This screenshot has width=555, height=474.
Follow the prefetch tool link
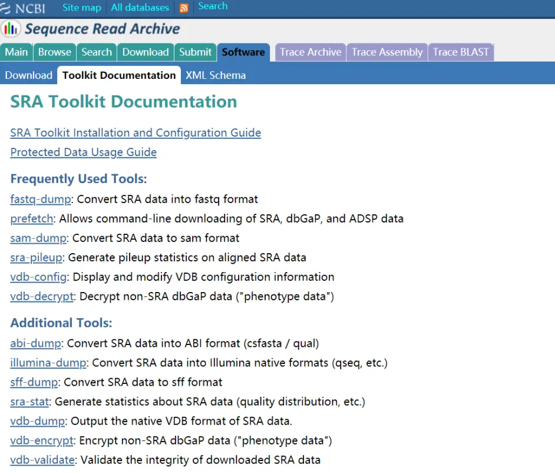[x=32, y=218]
